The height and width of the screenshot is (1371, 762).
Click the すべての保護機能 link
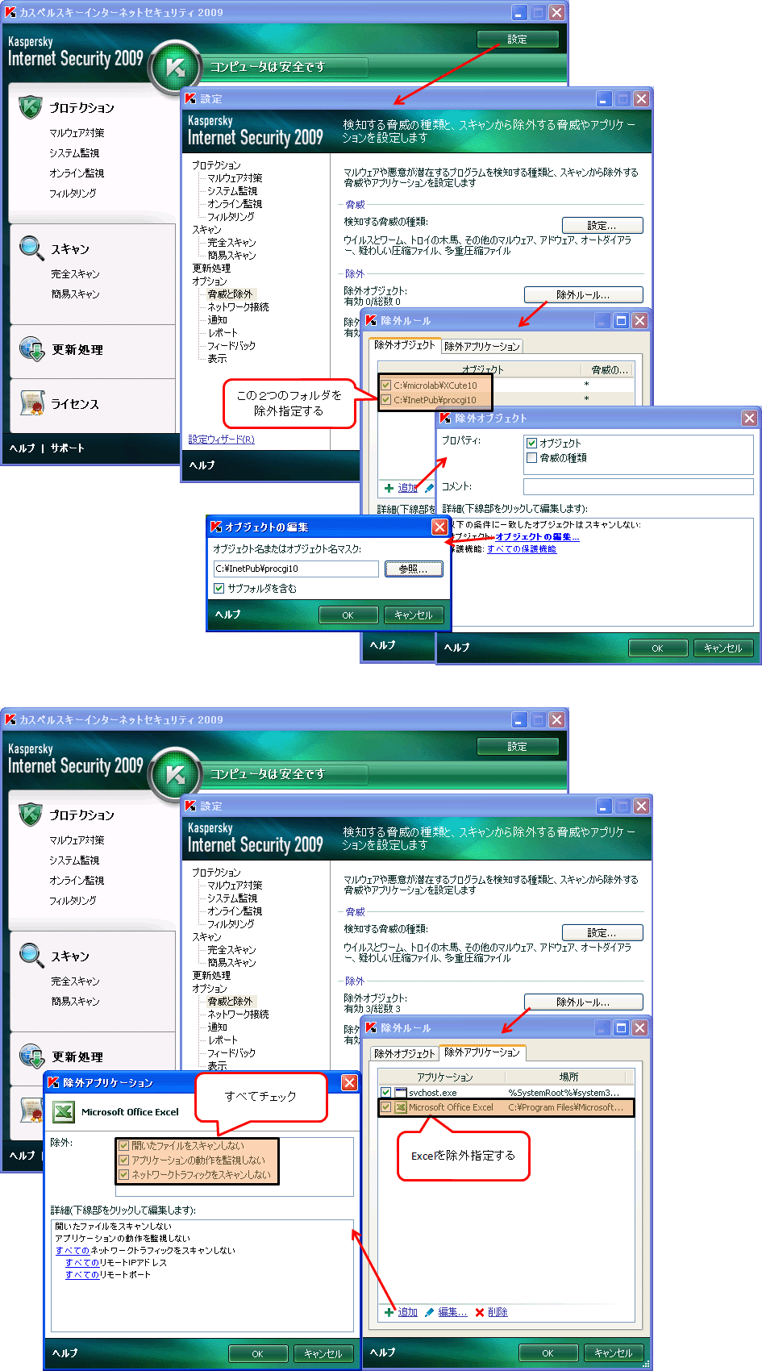pyautogui.click(x=522, y=549)
